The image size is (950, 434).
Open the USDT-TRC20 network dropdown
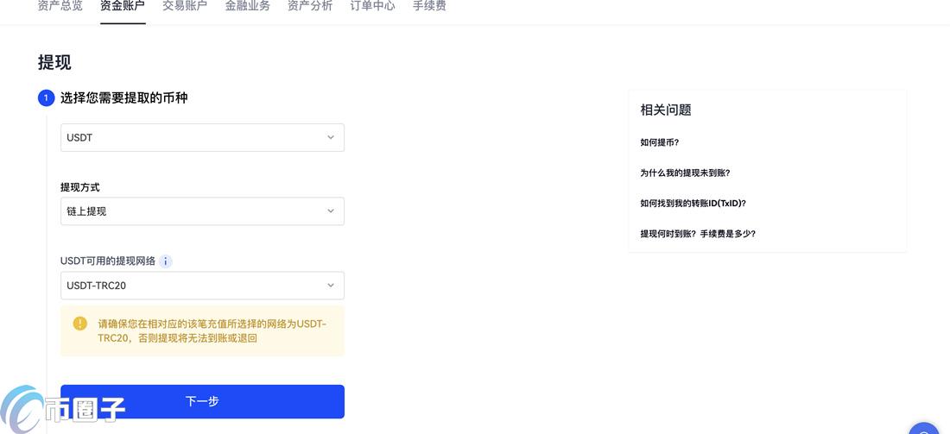pyautogui.click(x=202, y=285)
